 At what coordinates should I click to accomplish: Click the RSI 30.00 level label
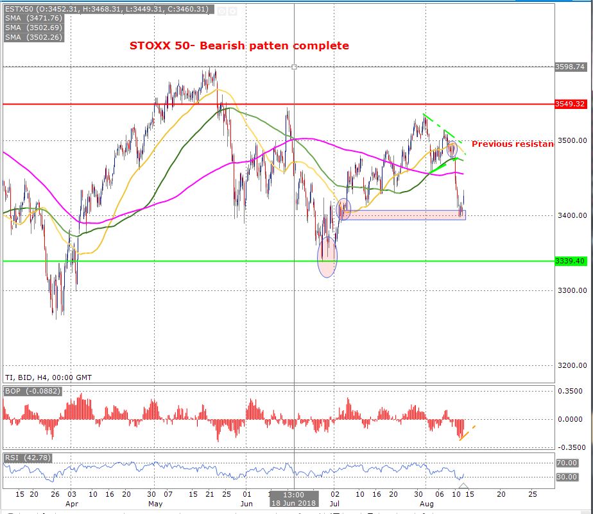(x=567, y=477)
